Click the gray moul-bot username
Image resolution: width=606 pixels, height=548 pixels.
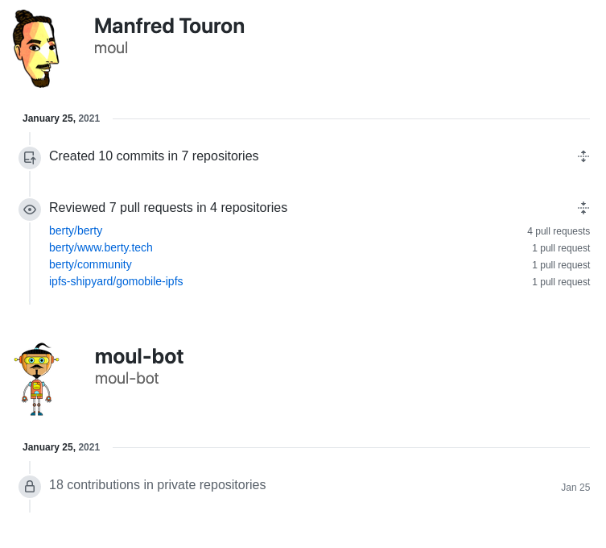tap(126, 378)
